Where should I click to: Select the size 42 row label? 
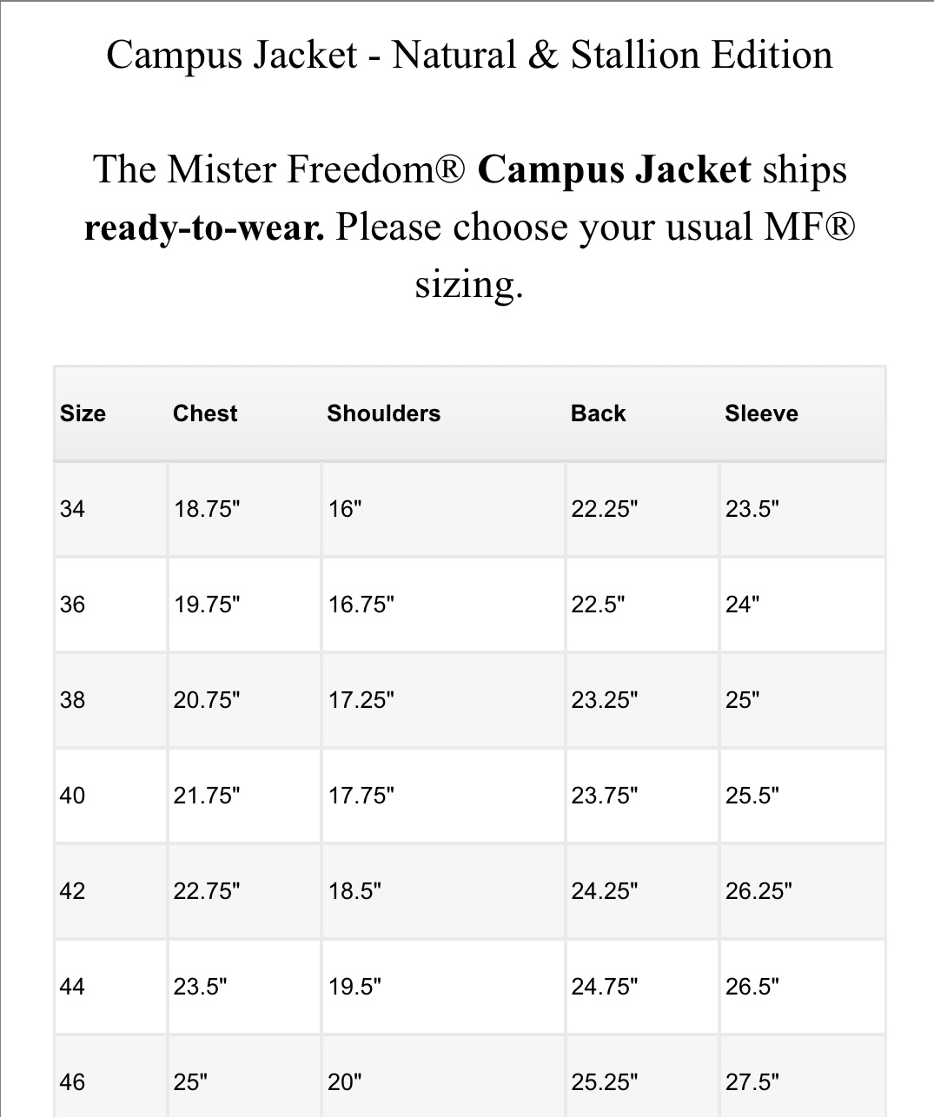pos(73,891)
